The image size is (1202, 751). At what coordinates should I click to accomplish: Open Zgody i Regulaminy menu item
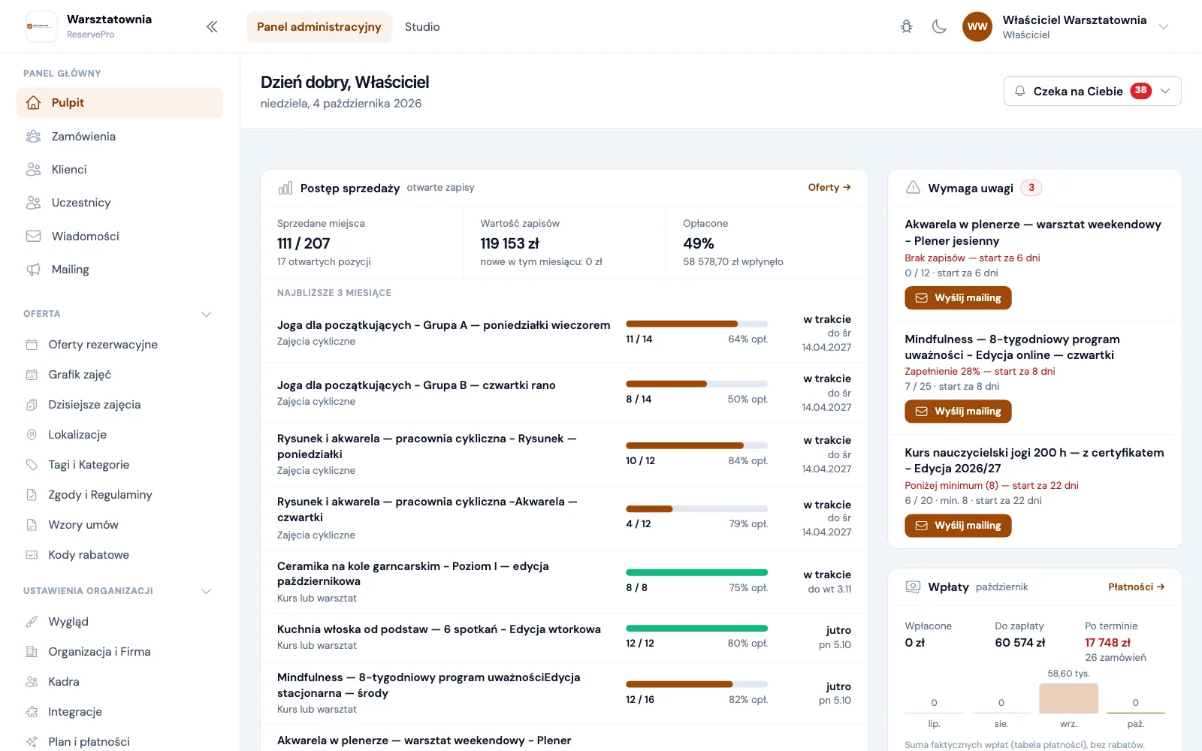pyautogui.click(x=119, y=495)
